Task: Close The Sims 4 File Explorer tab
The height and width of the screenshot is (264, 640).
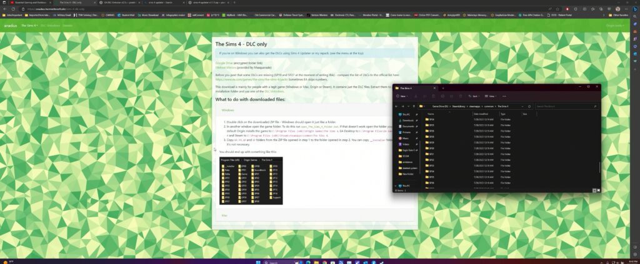Action: click(434, 88)
